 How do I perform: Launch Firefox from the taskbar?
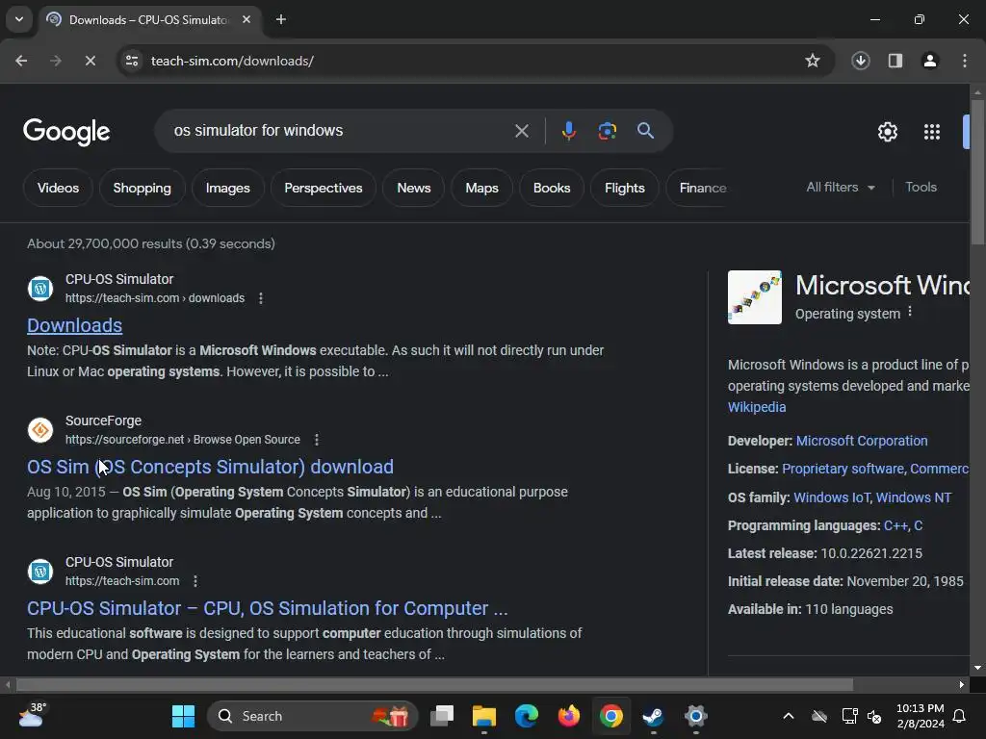click(568, 716)
